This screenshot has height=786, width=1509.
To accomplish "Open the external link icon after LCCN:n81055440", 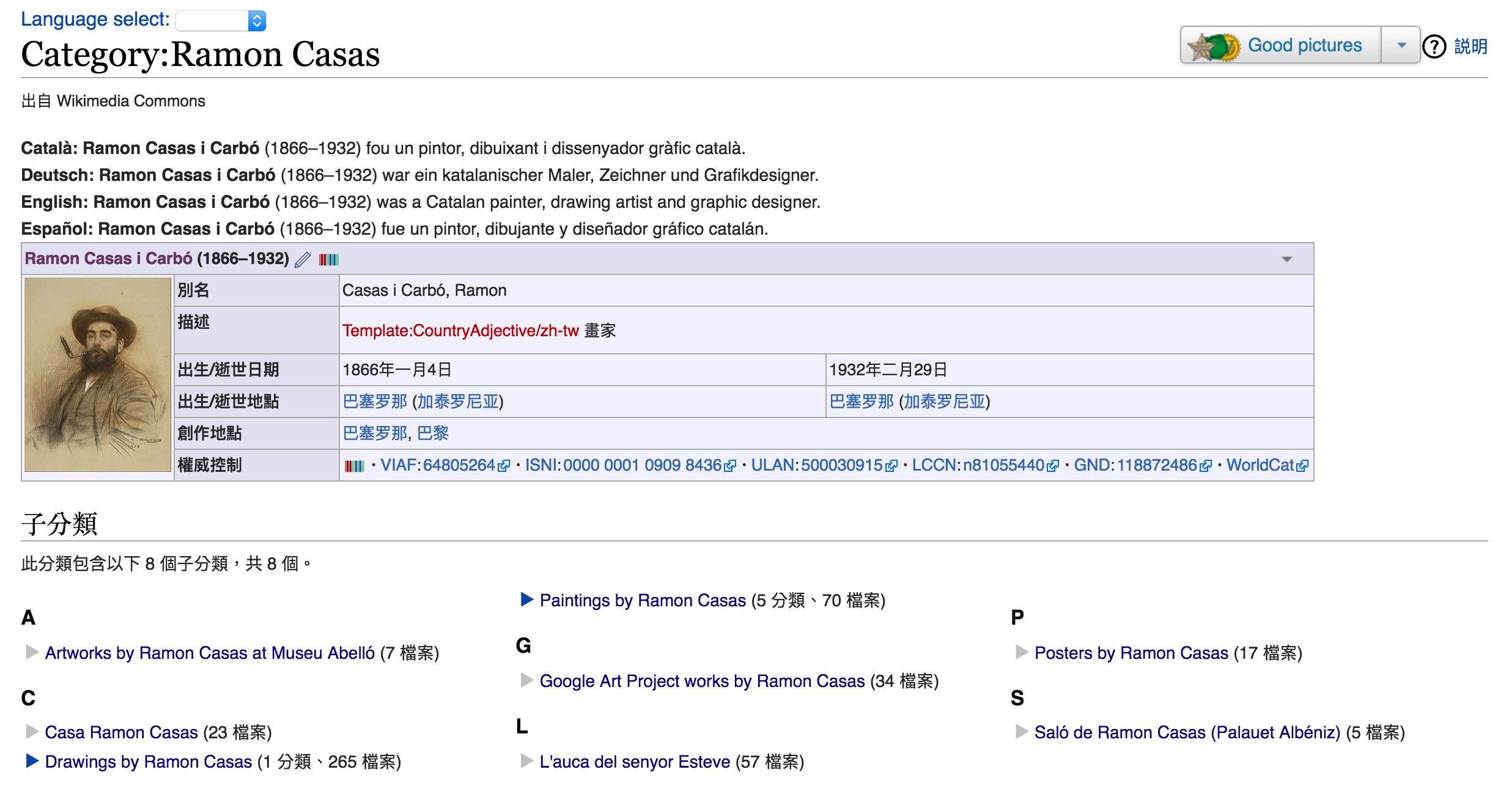I will 1053,465.
